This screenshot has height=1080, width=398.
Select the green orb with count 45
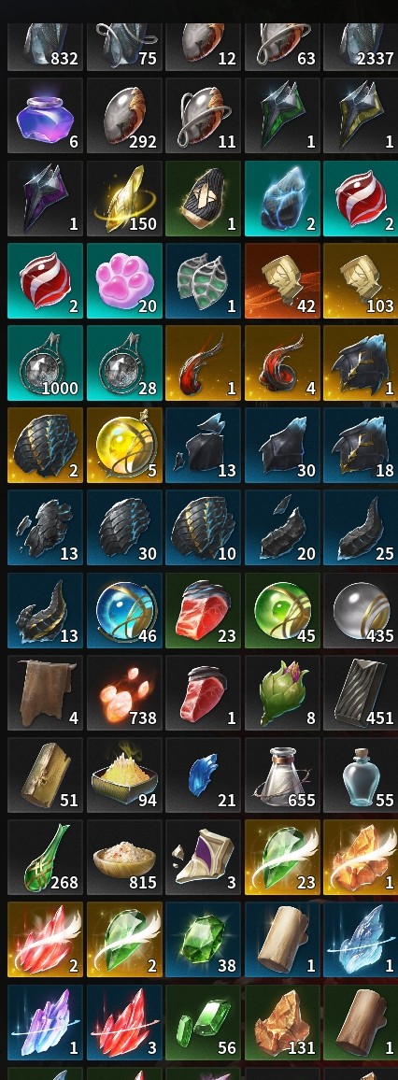pyautogui.click(x=282, y=610)
